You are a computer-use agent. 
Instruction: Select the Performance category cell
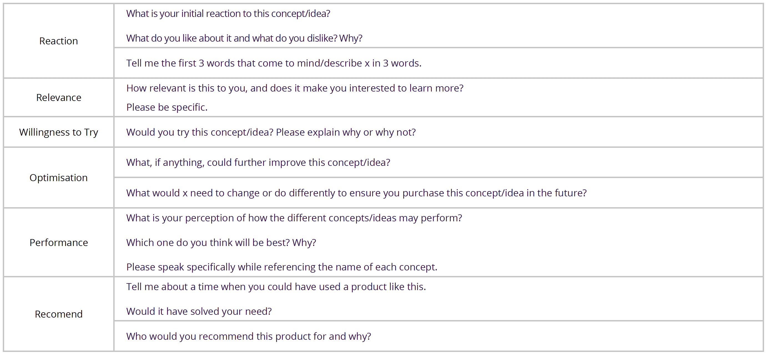point(59,242)
